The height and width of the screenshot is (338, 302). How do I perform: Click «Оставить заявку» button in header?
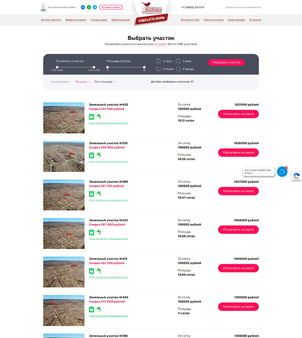pyautogui.click(x=111, y=7)
